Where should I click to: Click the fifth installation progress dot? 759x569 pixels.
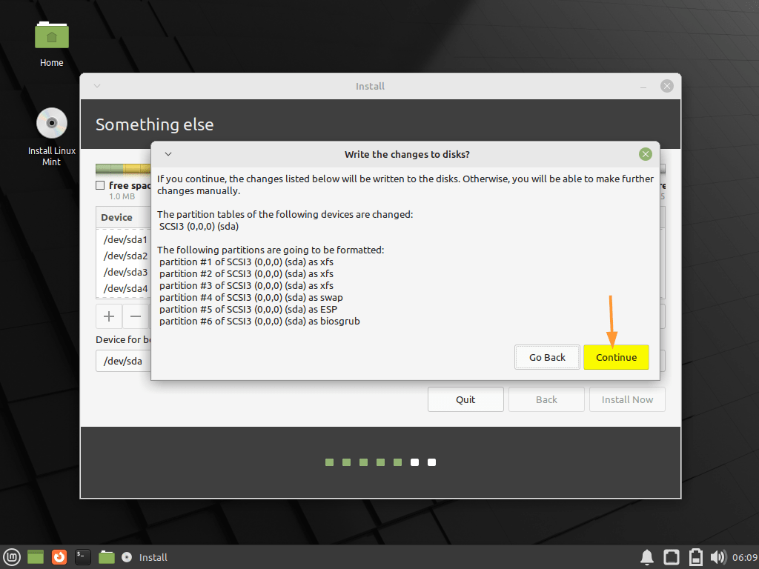pos(397,462)
